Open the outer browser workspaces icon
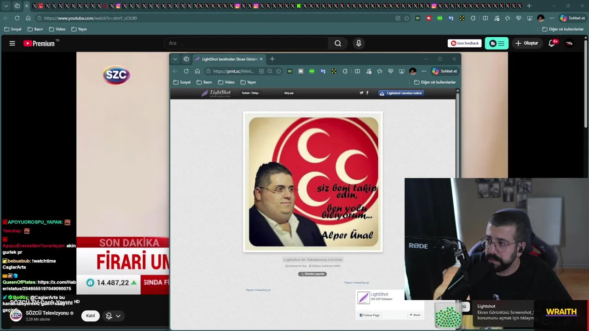The height and width of the screenshot is (331, 589). (x=17, y=6)
